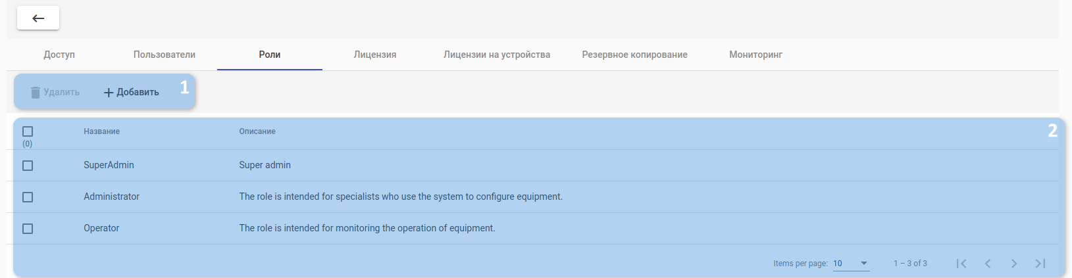Select the Administrator role checkbox

[x=28, y=197]
